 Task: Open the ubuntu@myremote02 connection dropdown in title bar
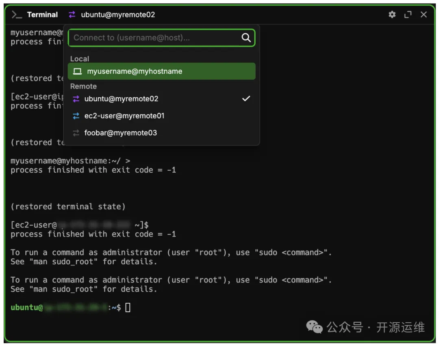(x=118, y=15)
